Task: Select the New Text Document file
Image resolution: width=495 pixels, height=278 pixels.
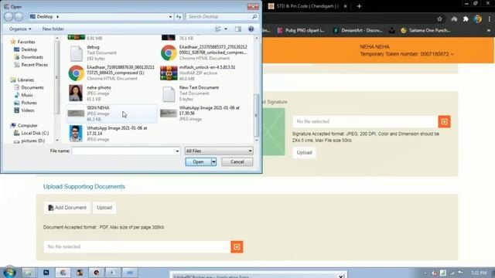Action: [x=204, y=93]
